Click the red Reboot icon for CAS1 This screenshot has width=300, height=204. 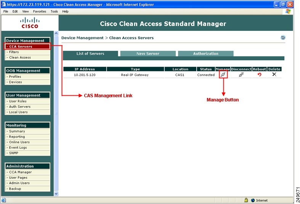[259, 74]
